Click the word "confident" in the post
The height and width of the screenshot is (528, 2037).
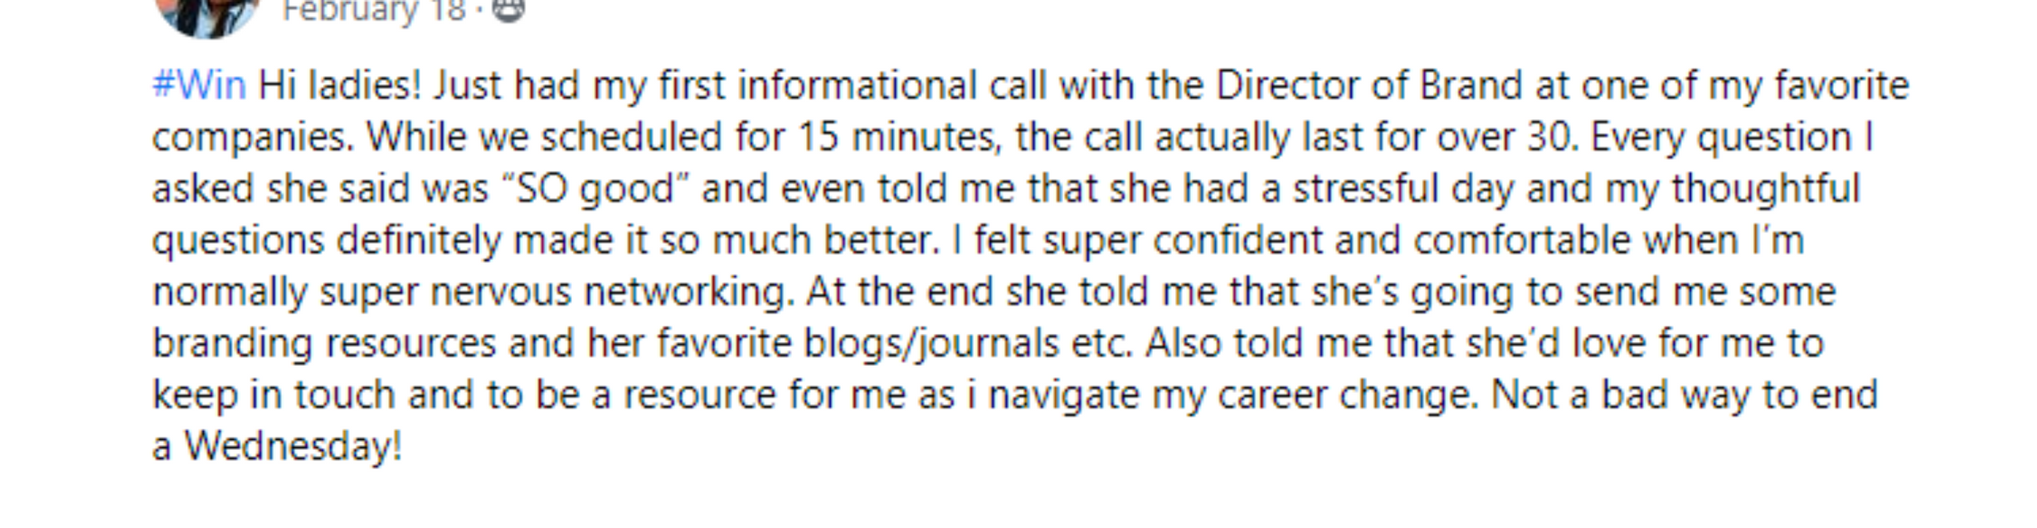(x=1237, y=240)
